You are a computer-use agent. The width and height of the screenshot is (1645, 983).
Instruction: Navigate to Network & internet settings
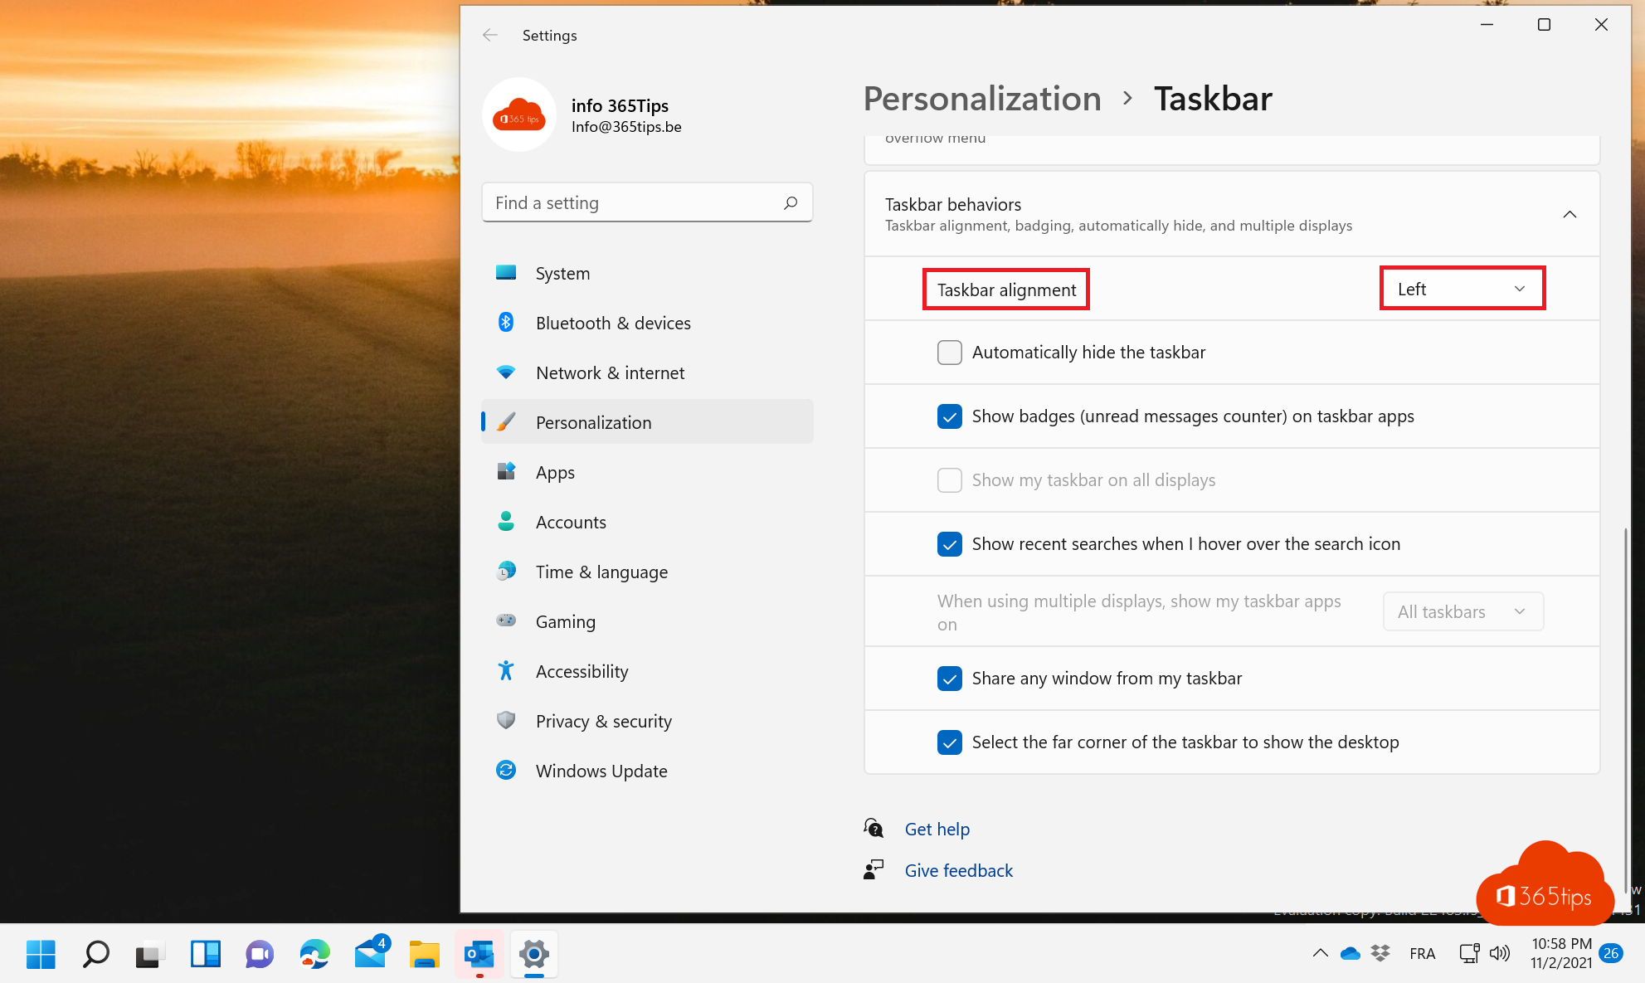click(x=611, y=372)
